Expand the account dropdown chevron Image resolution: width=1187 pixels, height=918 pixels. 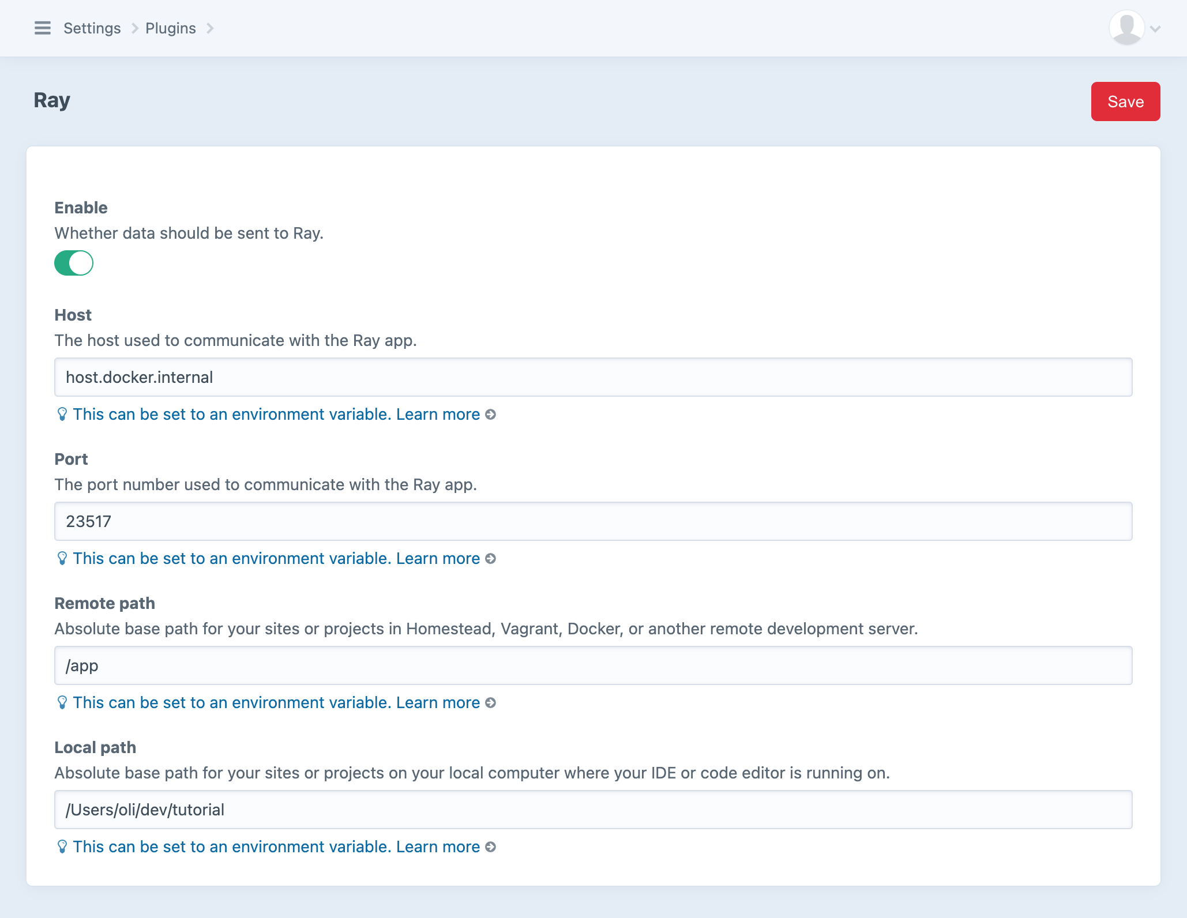point(1155,29)
